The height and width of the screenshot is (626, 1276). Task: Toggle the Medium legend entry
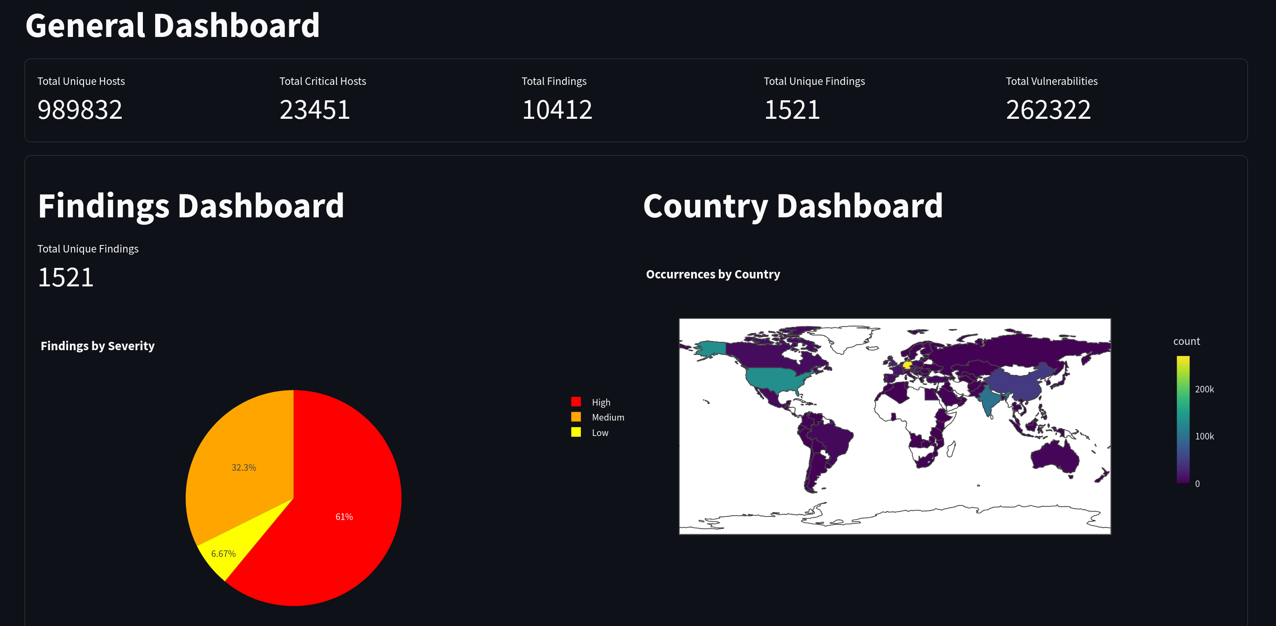click(607, 417)
